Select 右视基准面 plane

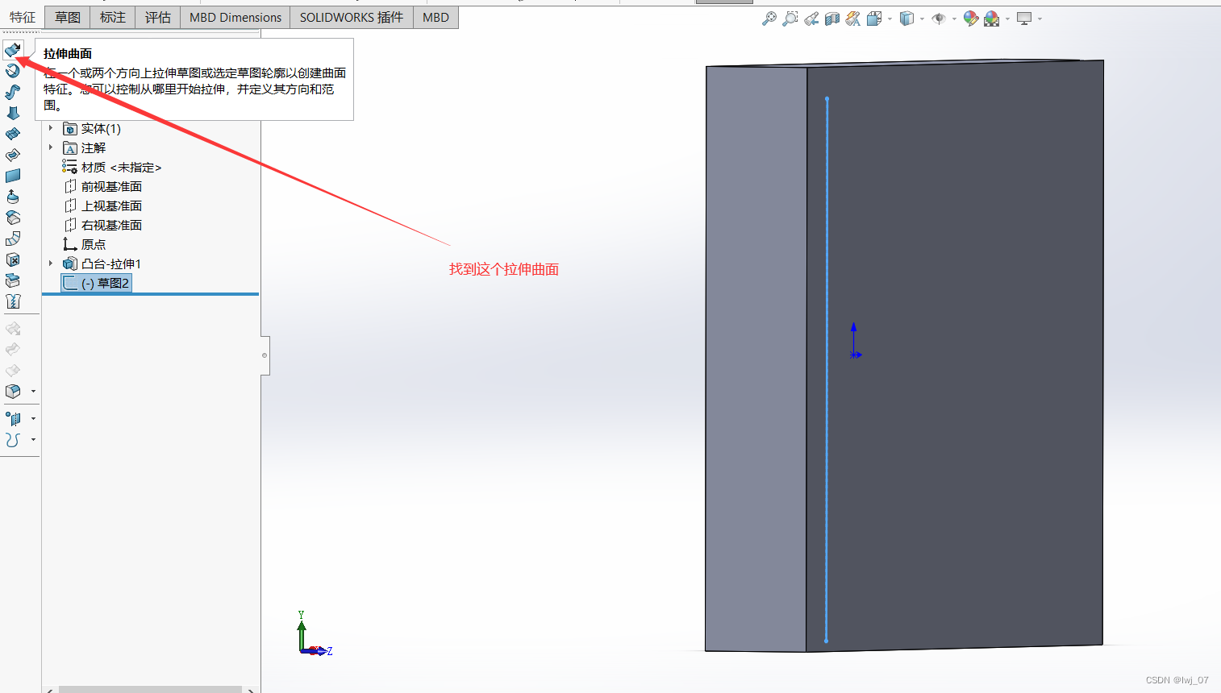102,225
